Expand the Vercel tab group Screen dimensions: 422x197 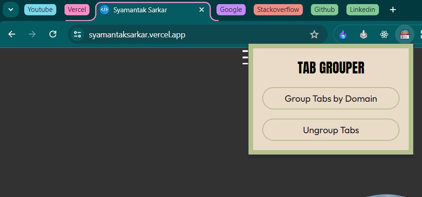point(77,10)
